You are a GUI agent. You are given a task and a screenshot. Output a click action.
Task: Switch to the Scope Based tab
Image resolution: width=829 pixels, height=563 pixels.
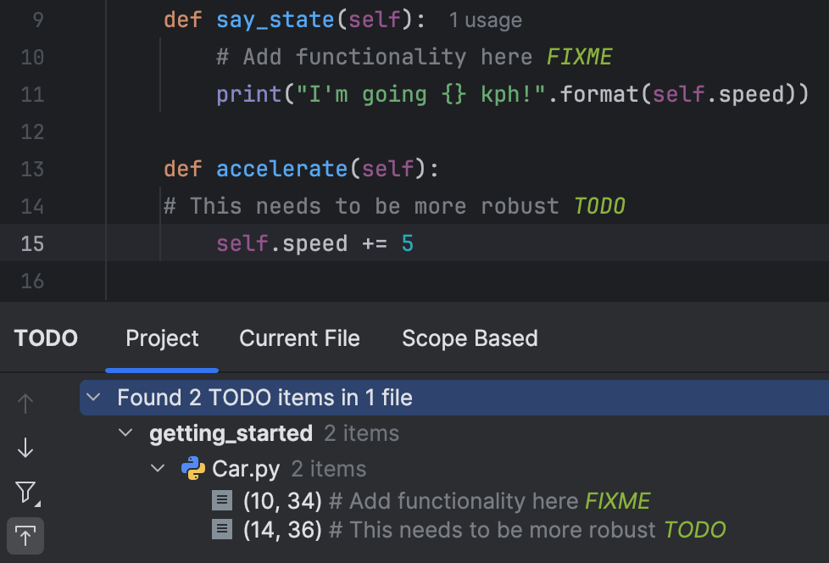point(470,338)
